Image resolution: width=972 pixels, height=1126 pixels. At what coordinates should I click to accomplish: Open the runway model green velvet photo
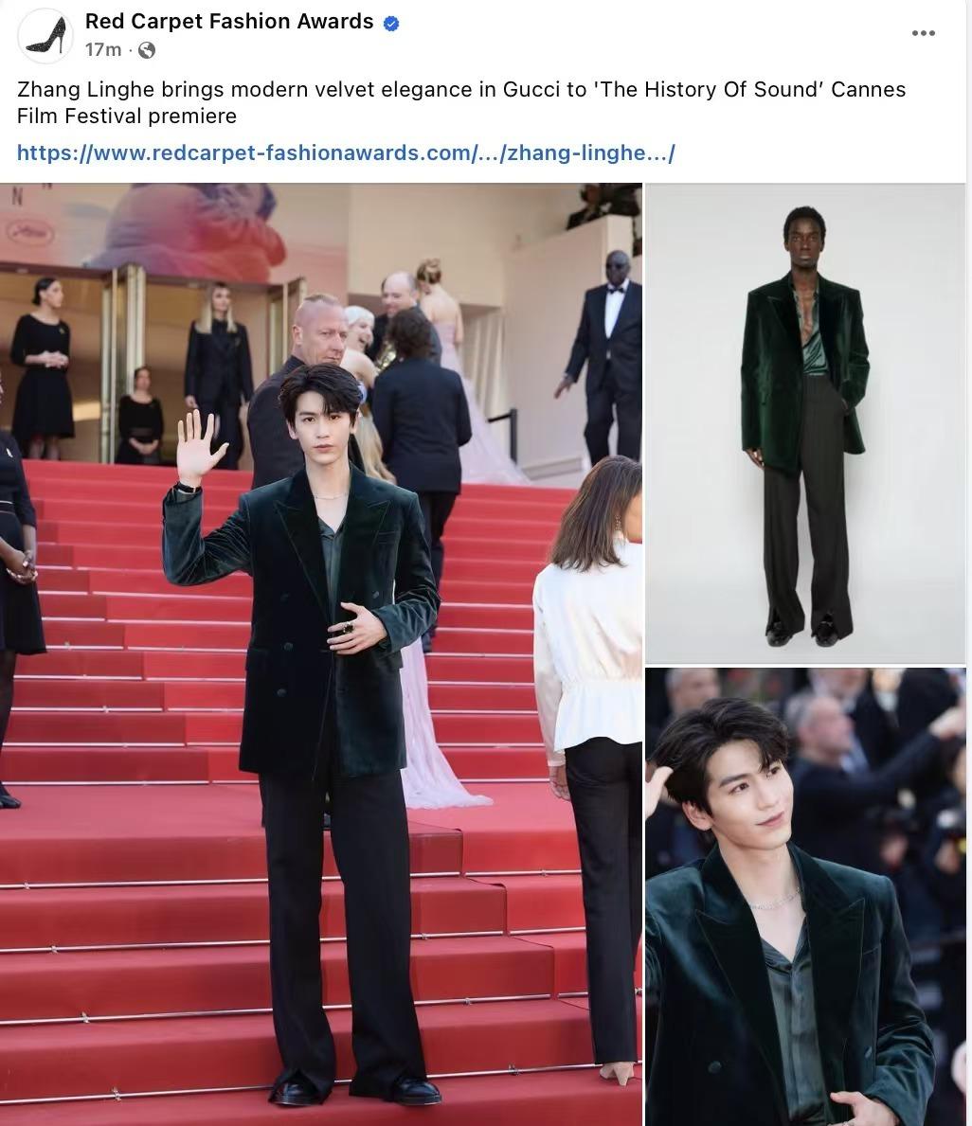[x=805, y=423]
